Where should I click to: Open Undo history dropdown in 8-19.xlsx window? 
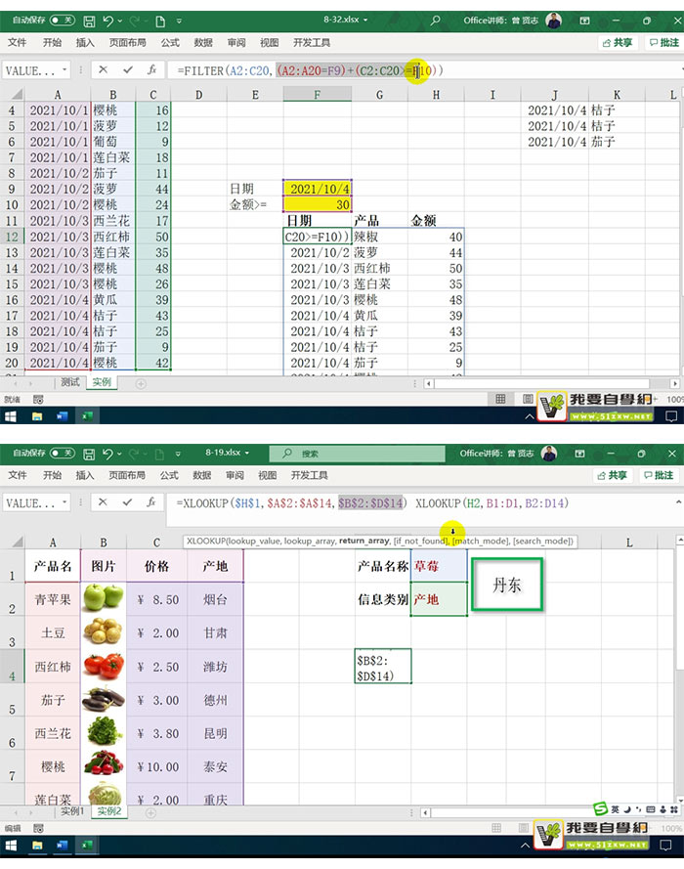pos(119,454)
